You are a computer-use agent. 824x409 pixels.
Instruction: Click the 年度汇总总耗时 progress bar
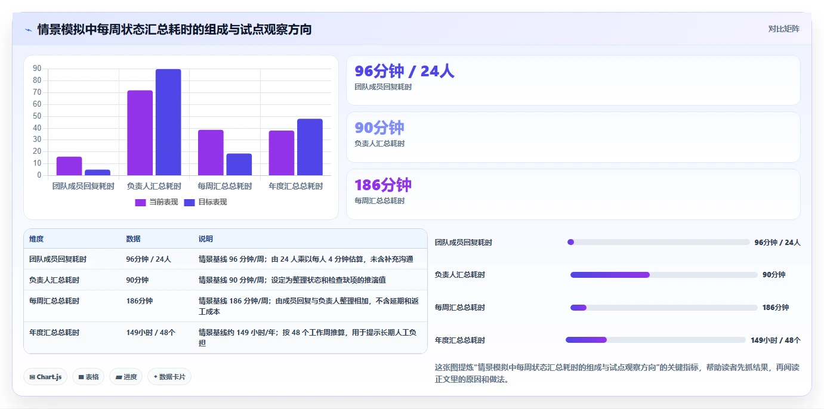click(656, 340)
